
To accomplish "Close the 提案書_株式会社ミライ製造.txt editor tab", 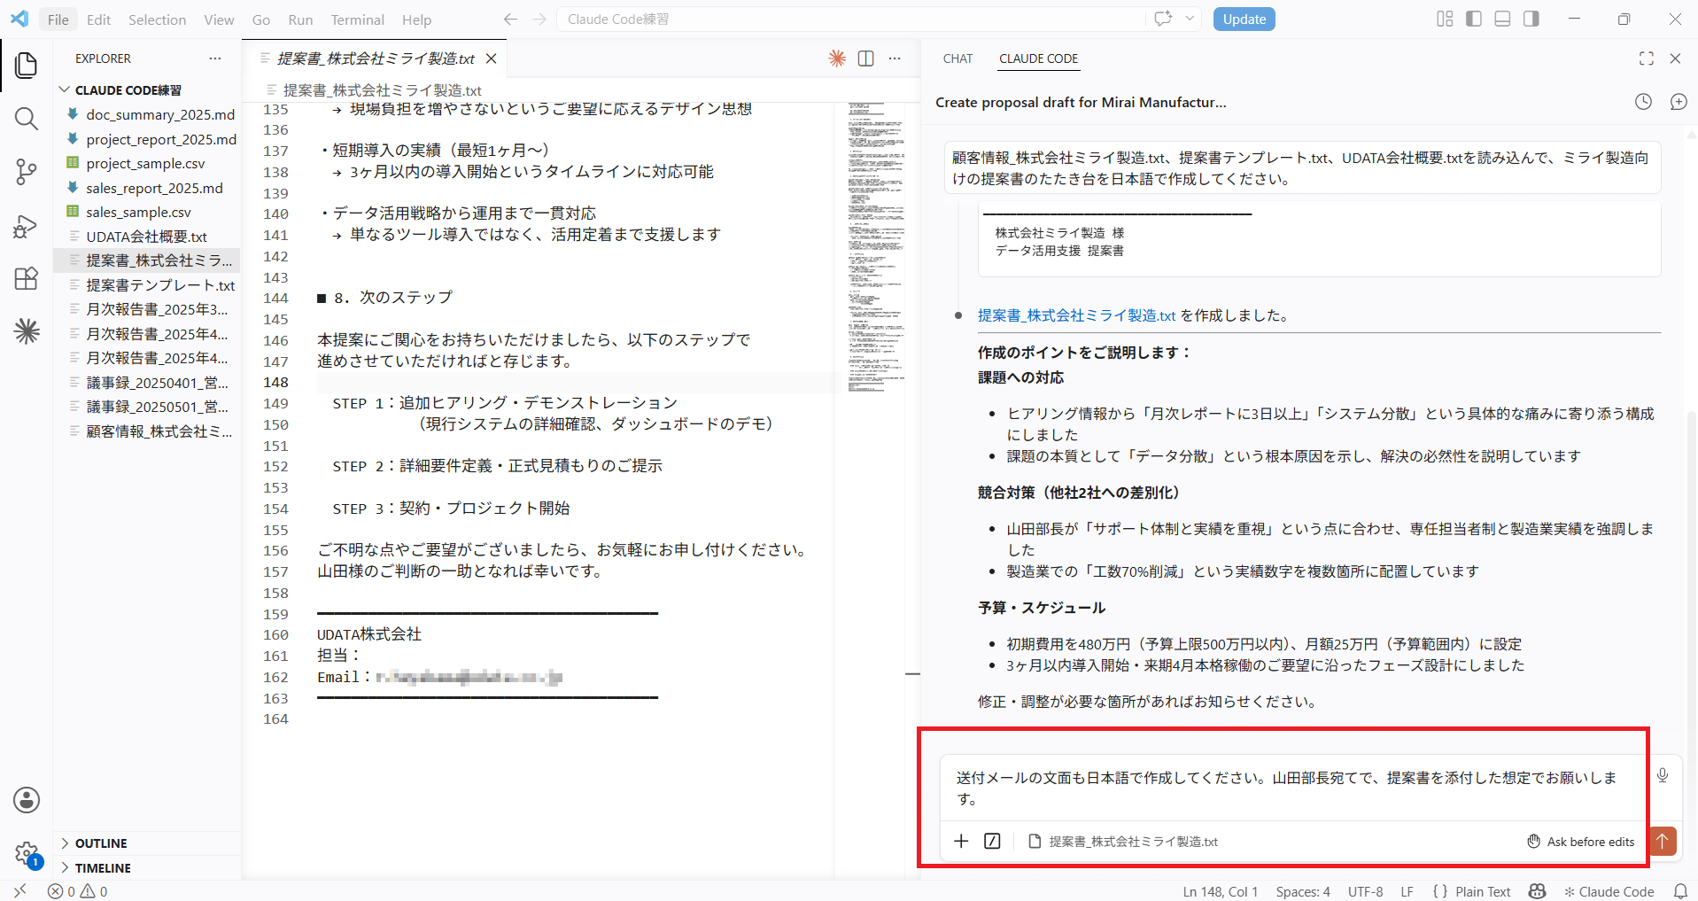I will tap(491, 58).
